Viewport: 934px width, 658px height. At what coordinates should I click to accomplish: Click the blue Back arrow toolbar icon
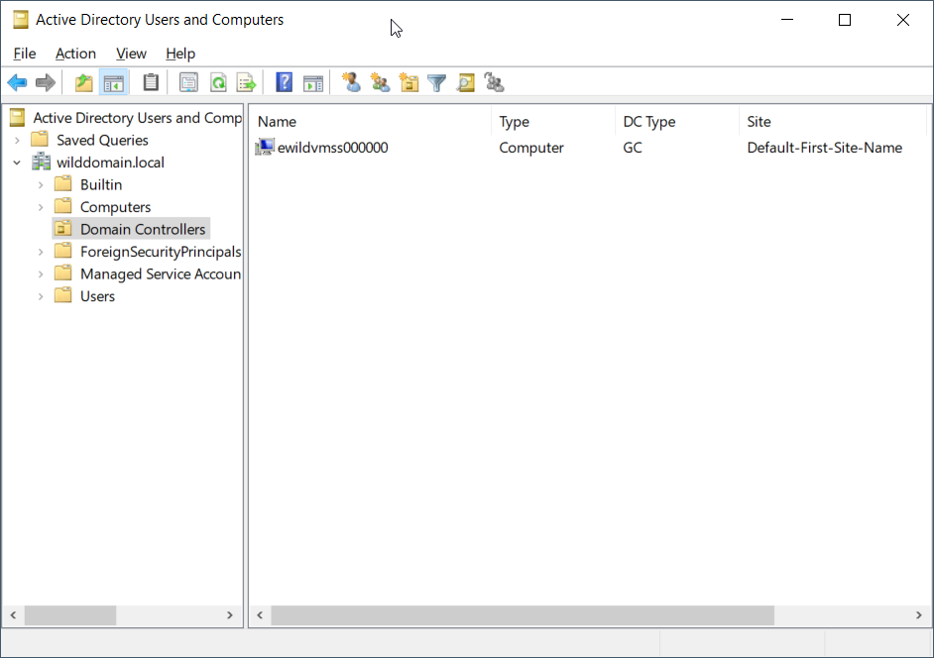[17, 83]
